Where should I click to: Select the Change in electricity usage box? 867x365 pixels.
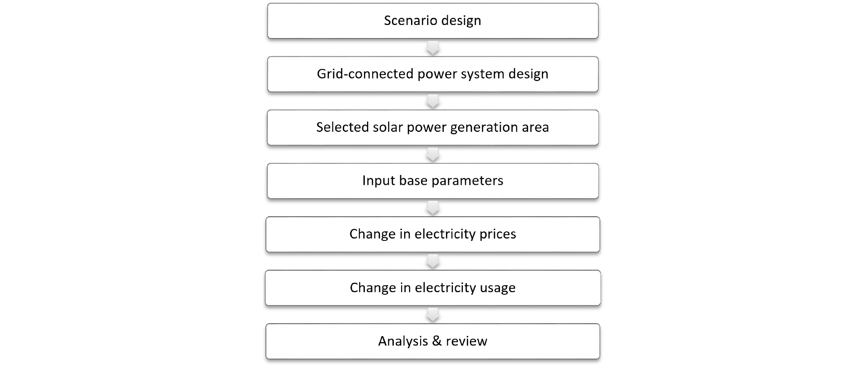[433, 288]
